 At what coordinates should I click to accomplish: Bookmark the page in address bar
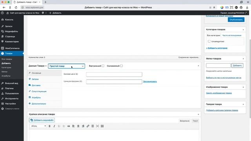tap(214, 7)
